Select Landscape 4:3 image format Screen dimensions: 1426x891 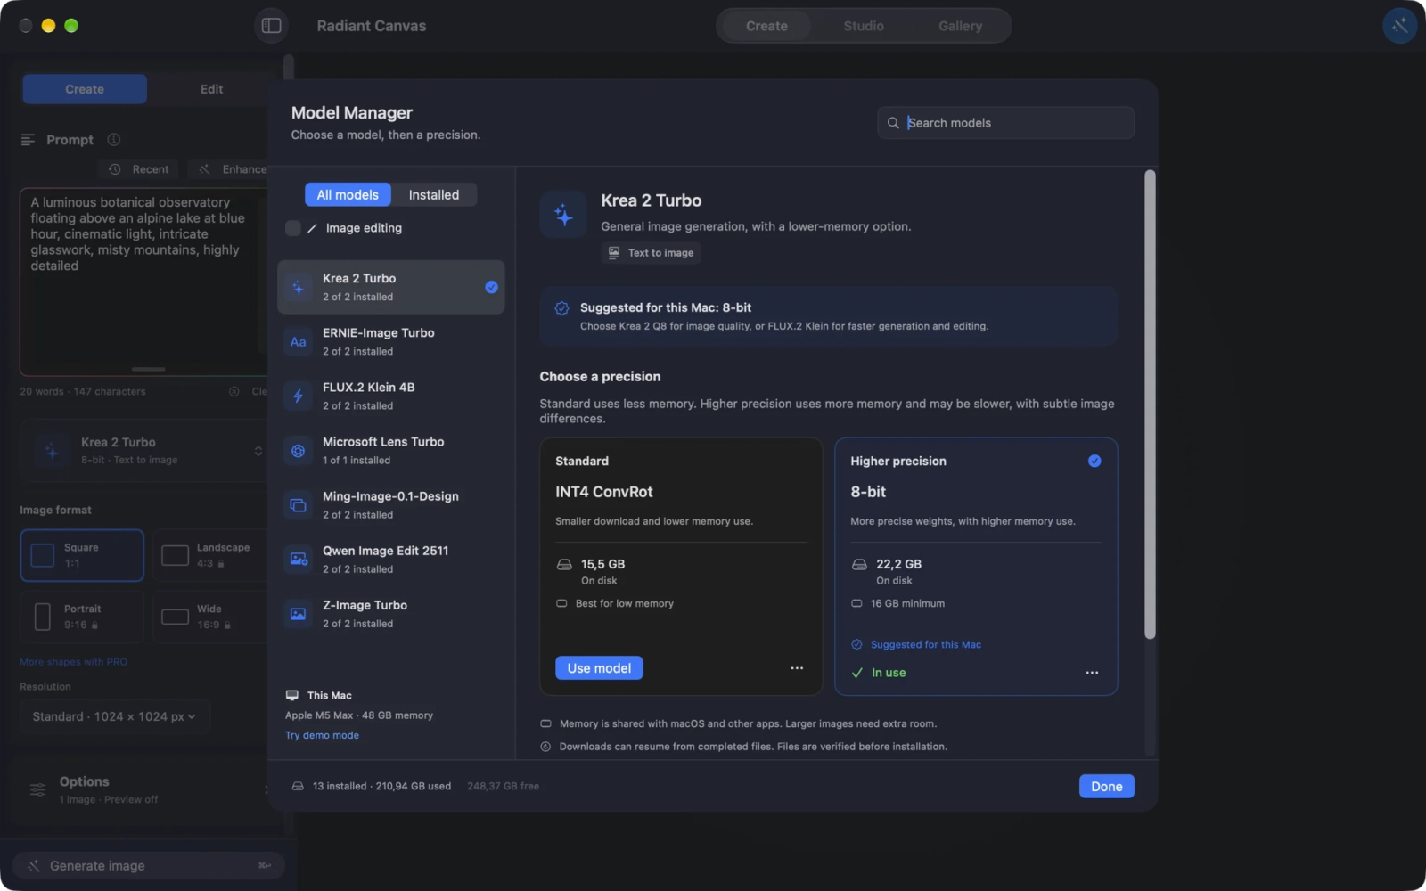210,555
